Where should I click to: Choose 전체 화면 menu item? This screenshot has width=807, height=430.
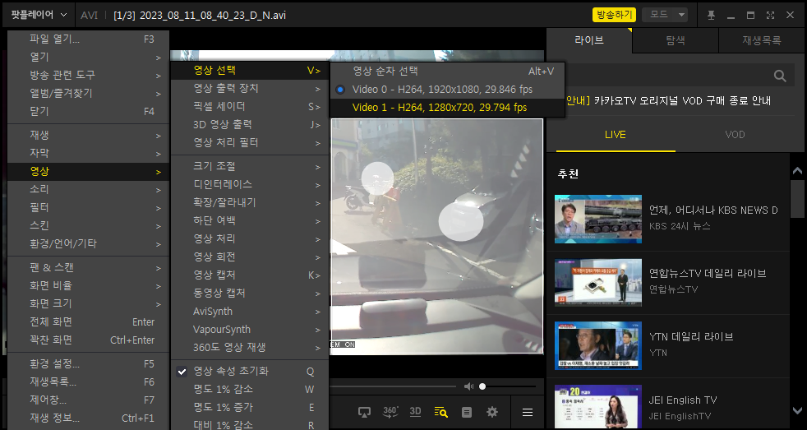pos(88,321)
